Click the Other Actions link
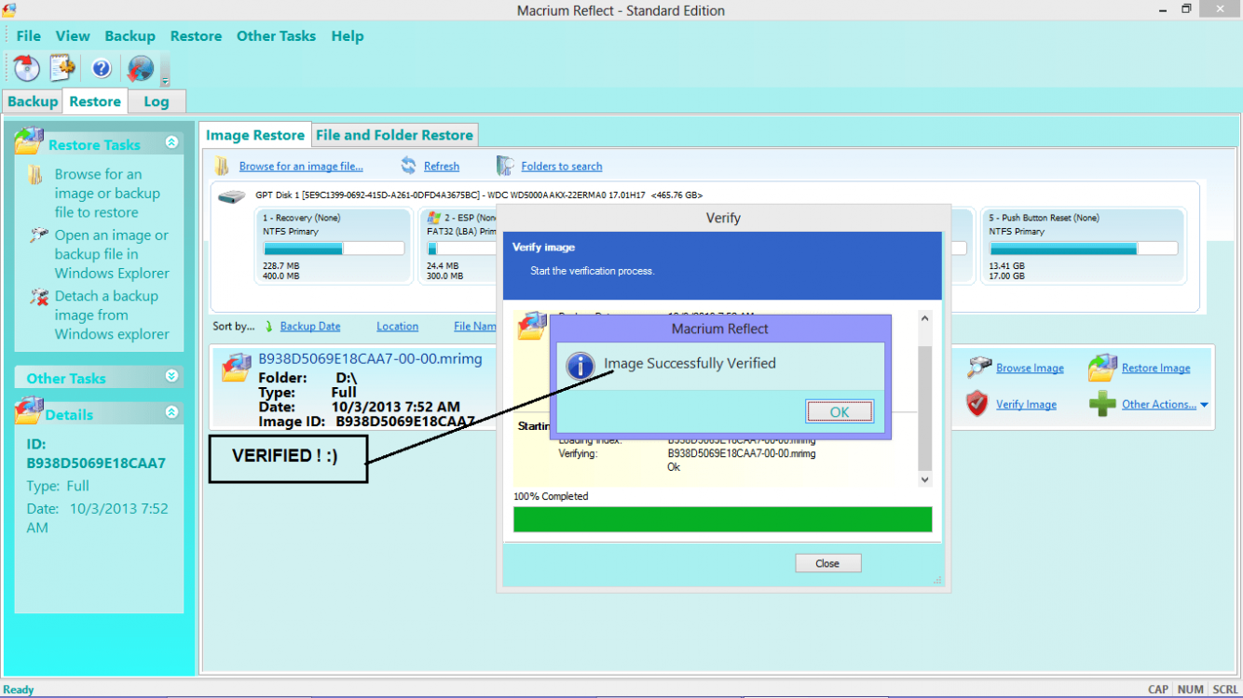Image resolution: width=1243 pixels, height=698 pixels. 1159,405
